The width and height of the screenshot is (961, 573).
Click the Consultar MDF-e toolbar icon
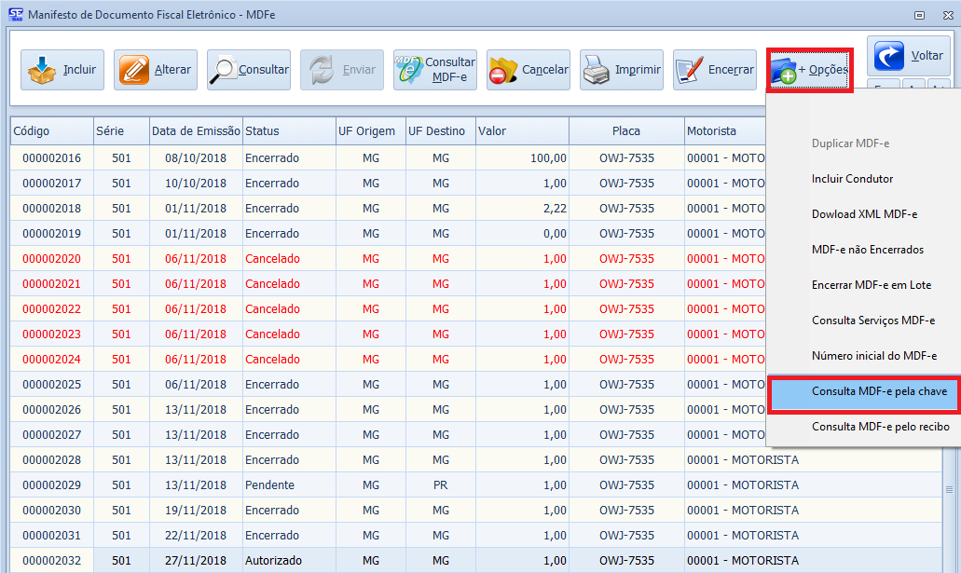(435, 70)
